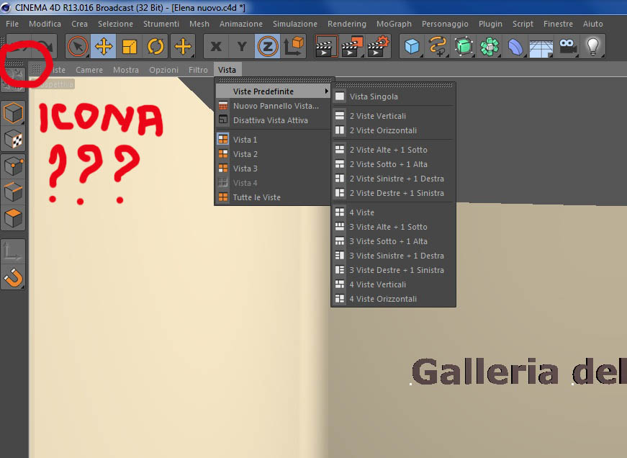This screenshot has width=627, height=458.
Task: Open the Selezione menu
Action: (116, 24)
